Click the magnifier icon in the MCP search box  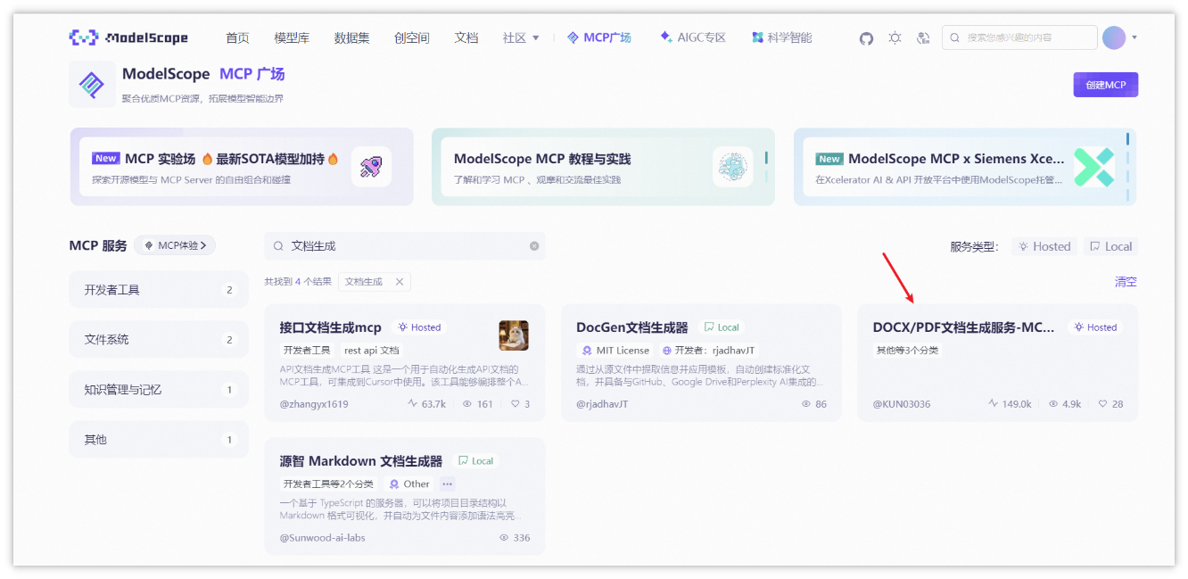click(x=278, y=246)
